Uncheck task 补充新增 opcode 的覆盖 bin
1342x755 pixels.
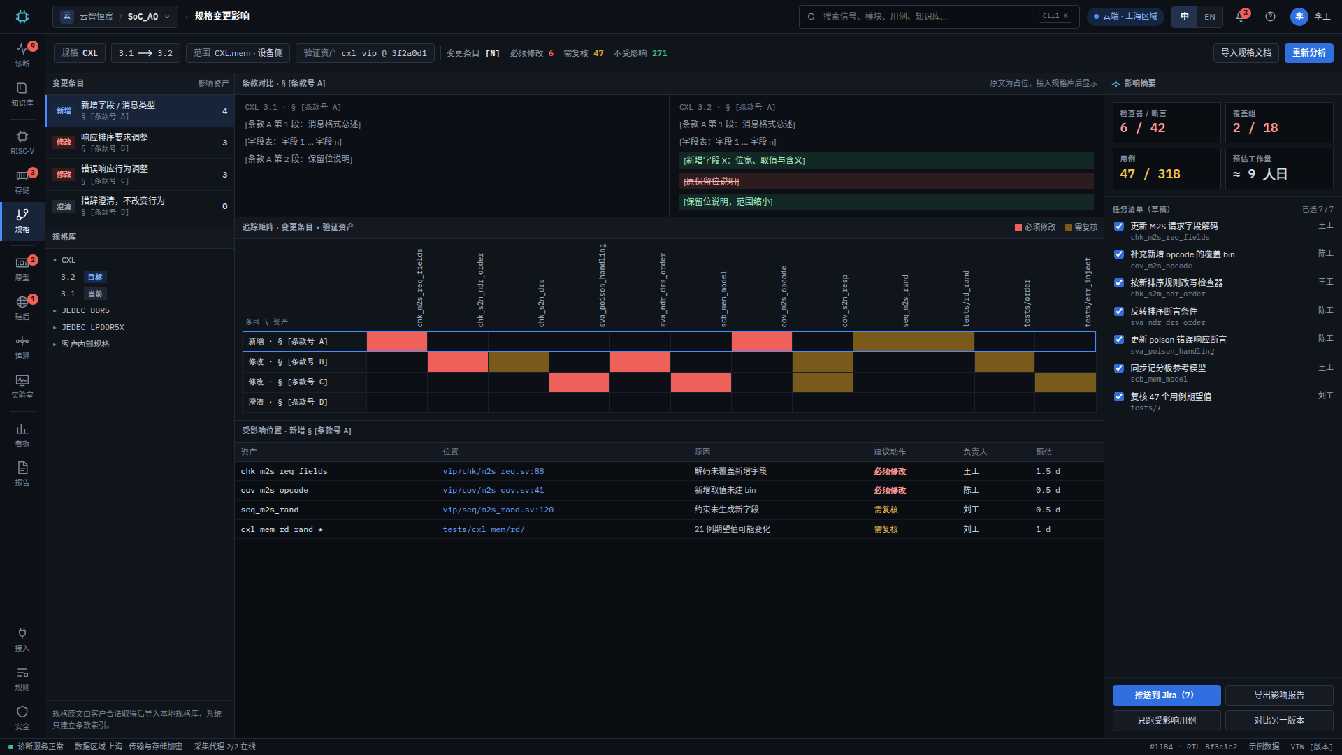point(1119,254)
